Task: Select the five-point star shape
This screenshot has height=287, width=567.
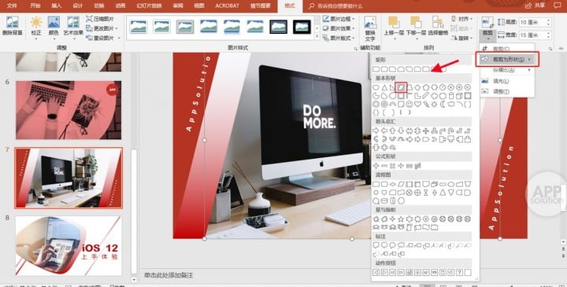Action: [x=401, y=219]
